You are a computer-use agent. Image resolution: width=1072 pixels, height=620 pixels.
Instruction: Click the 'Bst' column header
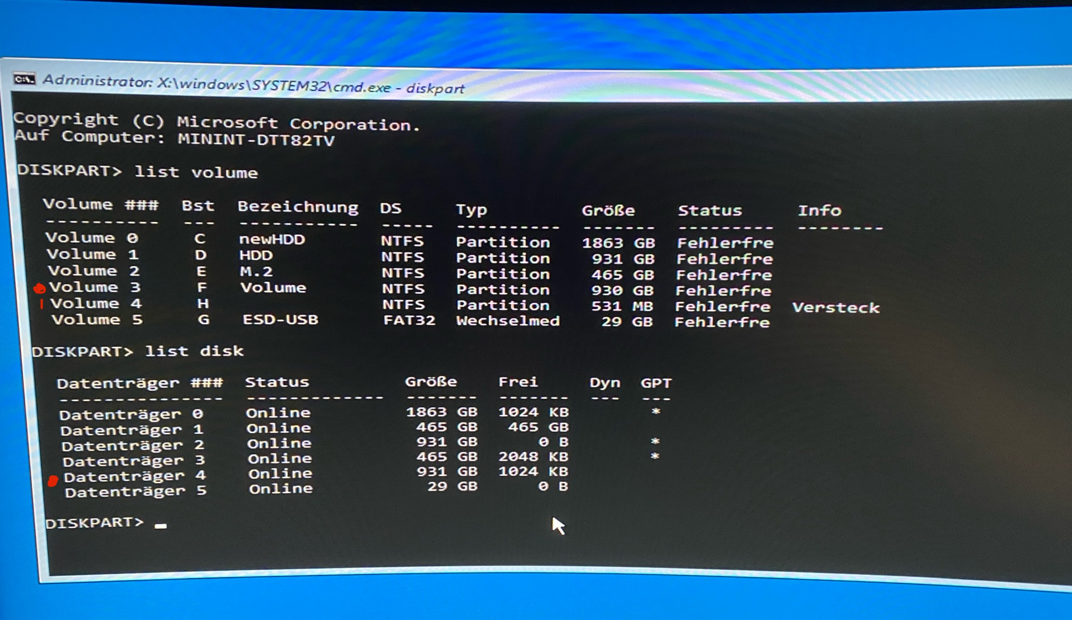point(198,206)
